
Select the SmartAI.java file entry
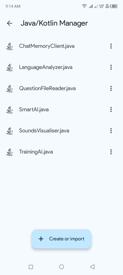61,109
